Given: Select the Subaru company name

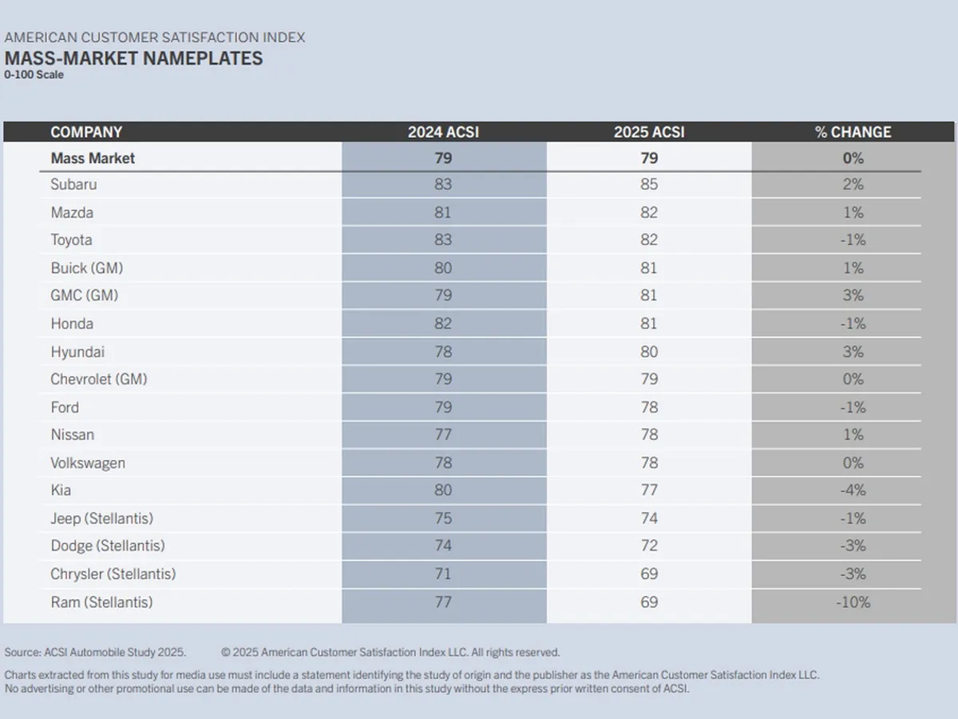Looking at the screenshot, I should tap(73, 185).
